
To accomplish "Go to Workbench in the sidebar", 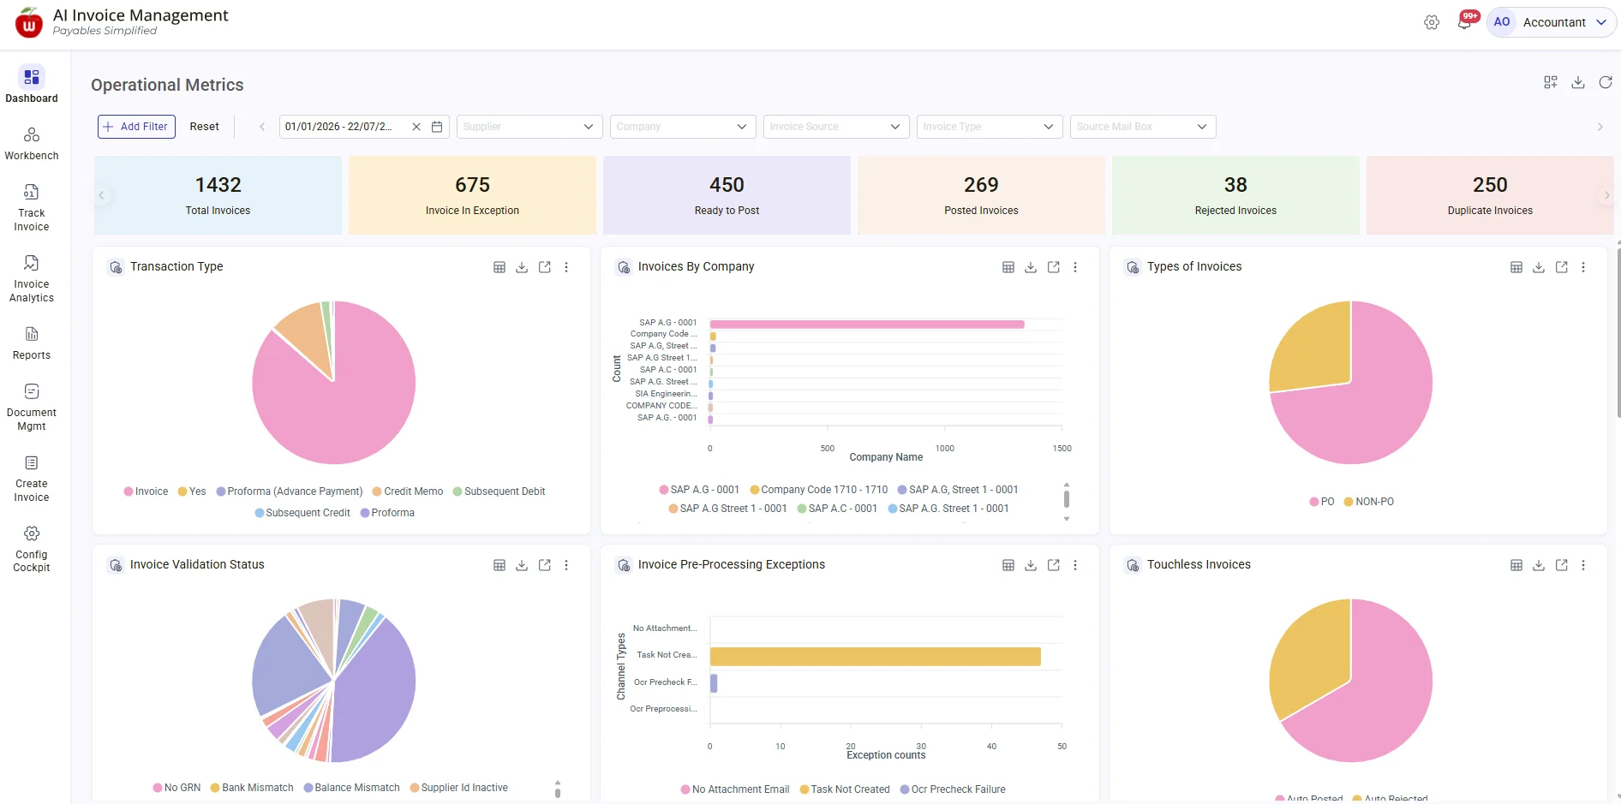I will point(32,144).
